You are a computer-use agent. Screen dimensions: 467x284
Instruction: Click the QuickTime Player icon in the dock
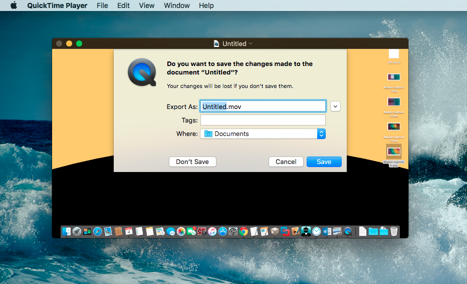[348, 231]
